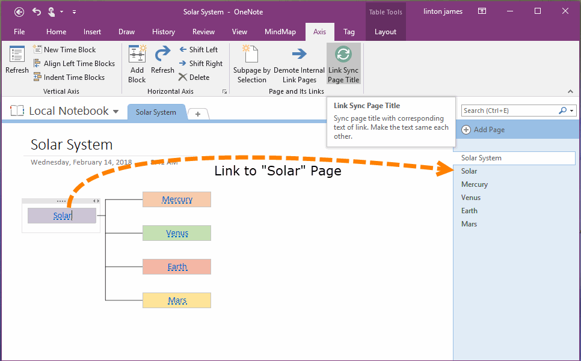
Task: Toggle Touch/Mouse mode icon
Action: point(51,12)
